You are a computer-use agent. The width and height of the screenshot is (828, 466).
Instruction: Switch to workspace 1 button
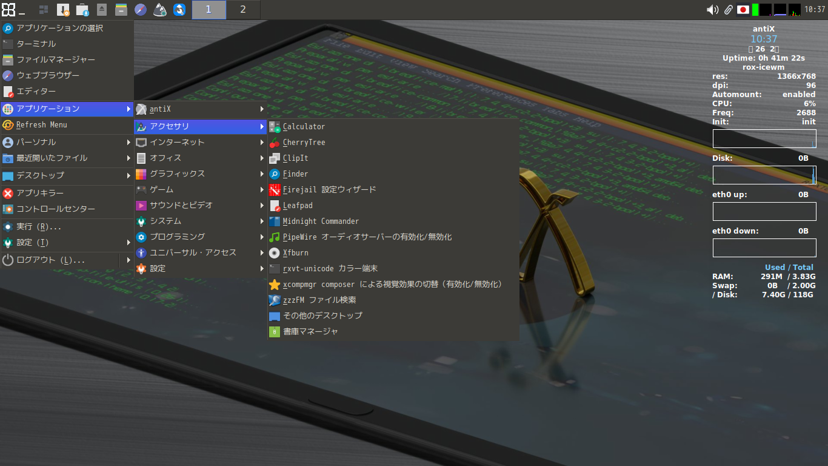209,10
